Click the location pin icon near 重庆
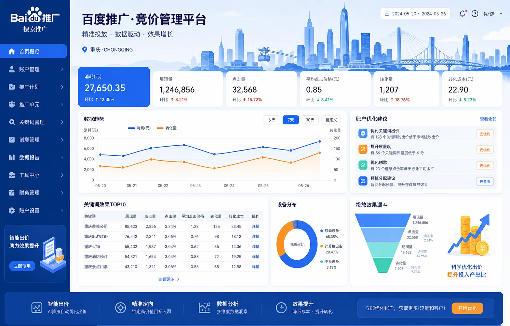The width and height of the screenshot is (510, 326). tap(85, 49)
